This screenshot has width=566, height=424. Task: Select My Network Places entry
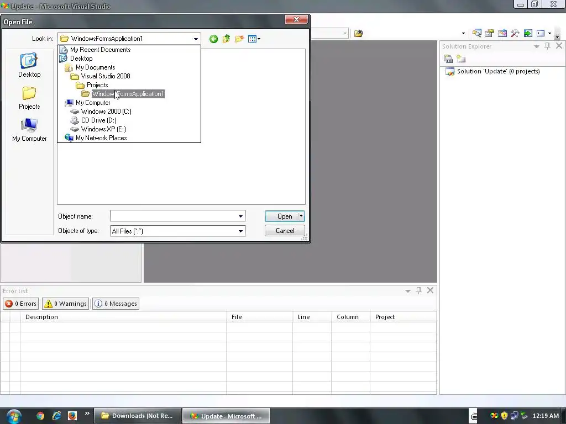click(x=101, y=138)
